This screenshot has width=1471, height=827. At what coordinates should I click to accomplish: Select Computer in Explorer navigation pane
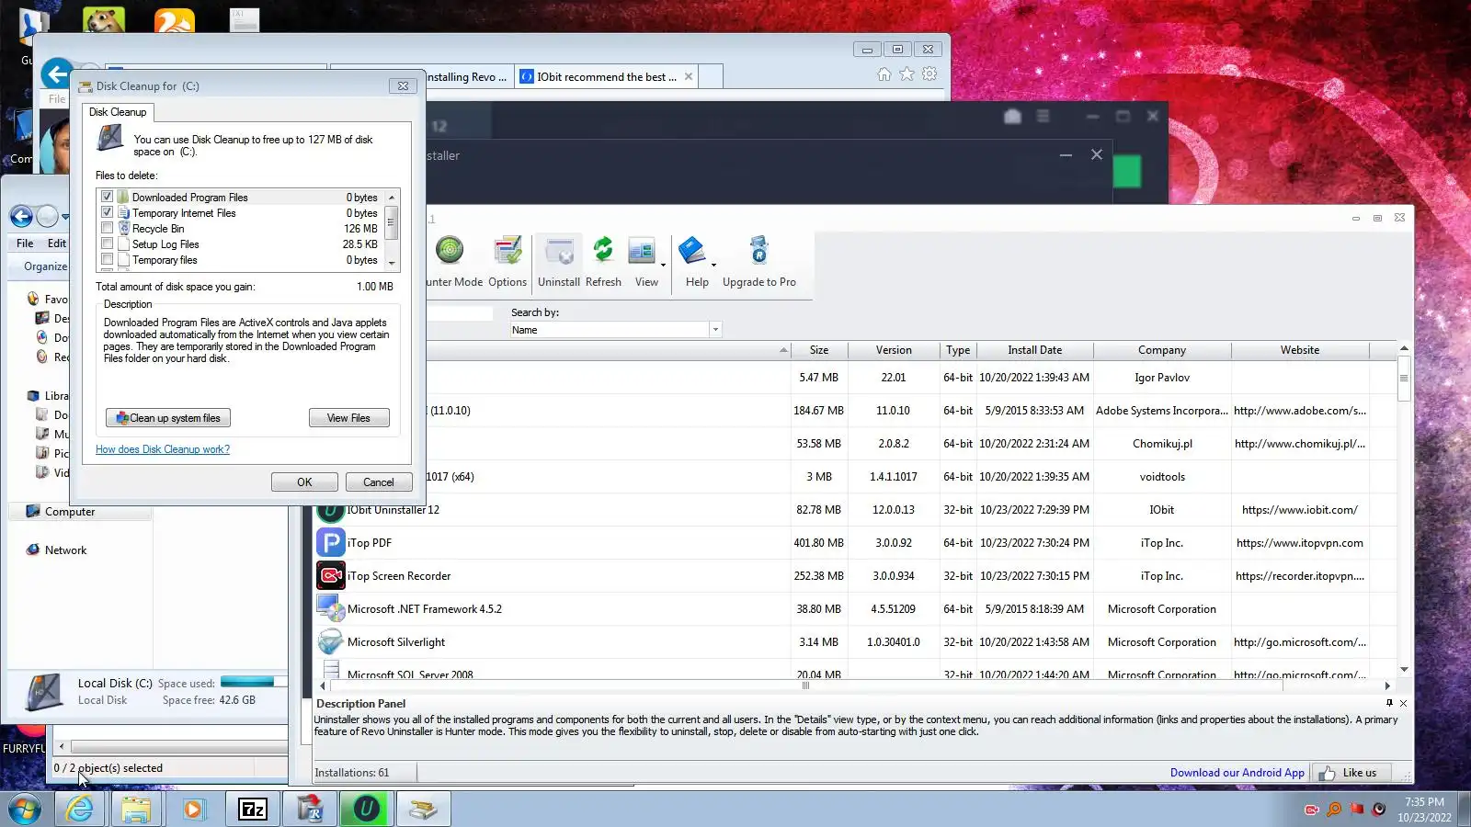click(x=70, y=512)
